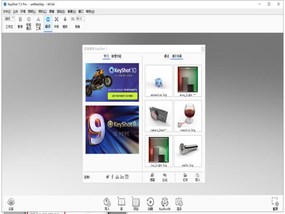Select the Dolly camera tool (推移)
The height and width of the screenshot is (214, 285).
point(65,23)
